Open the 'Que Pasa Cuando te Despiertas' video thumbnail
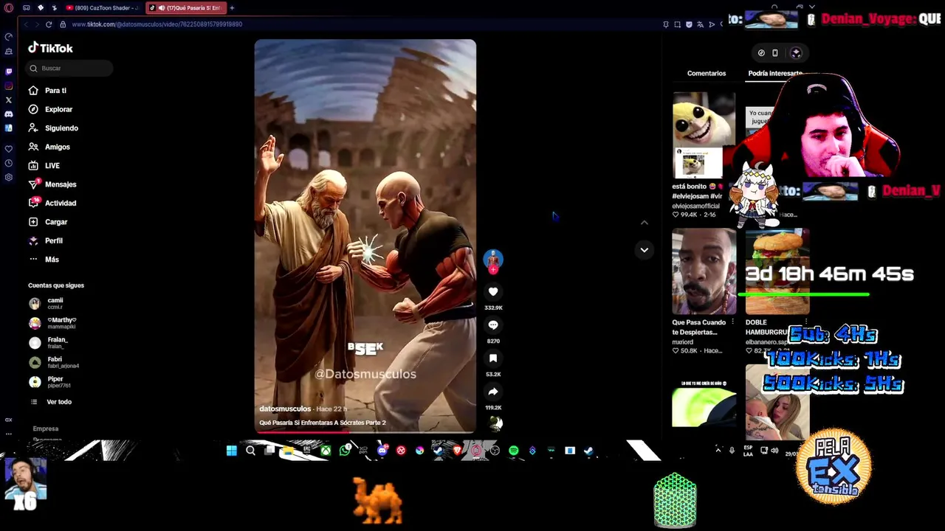Image resolution: width=945 pixels, height=531 pixels. point(704,271)
